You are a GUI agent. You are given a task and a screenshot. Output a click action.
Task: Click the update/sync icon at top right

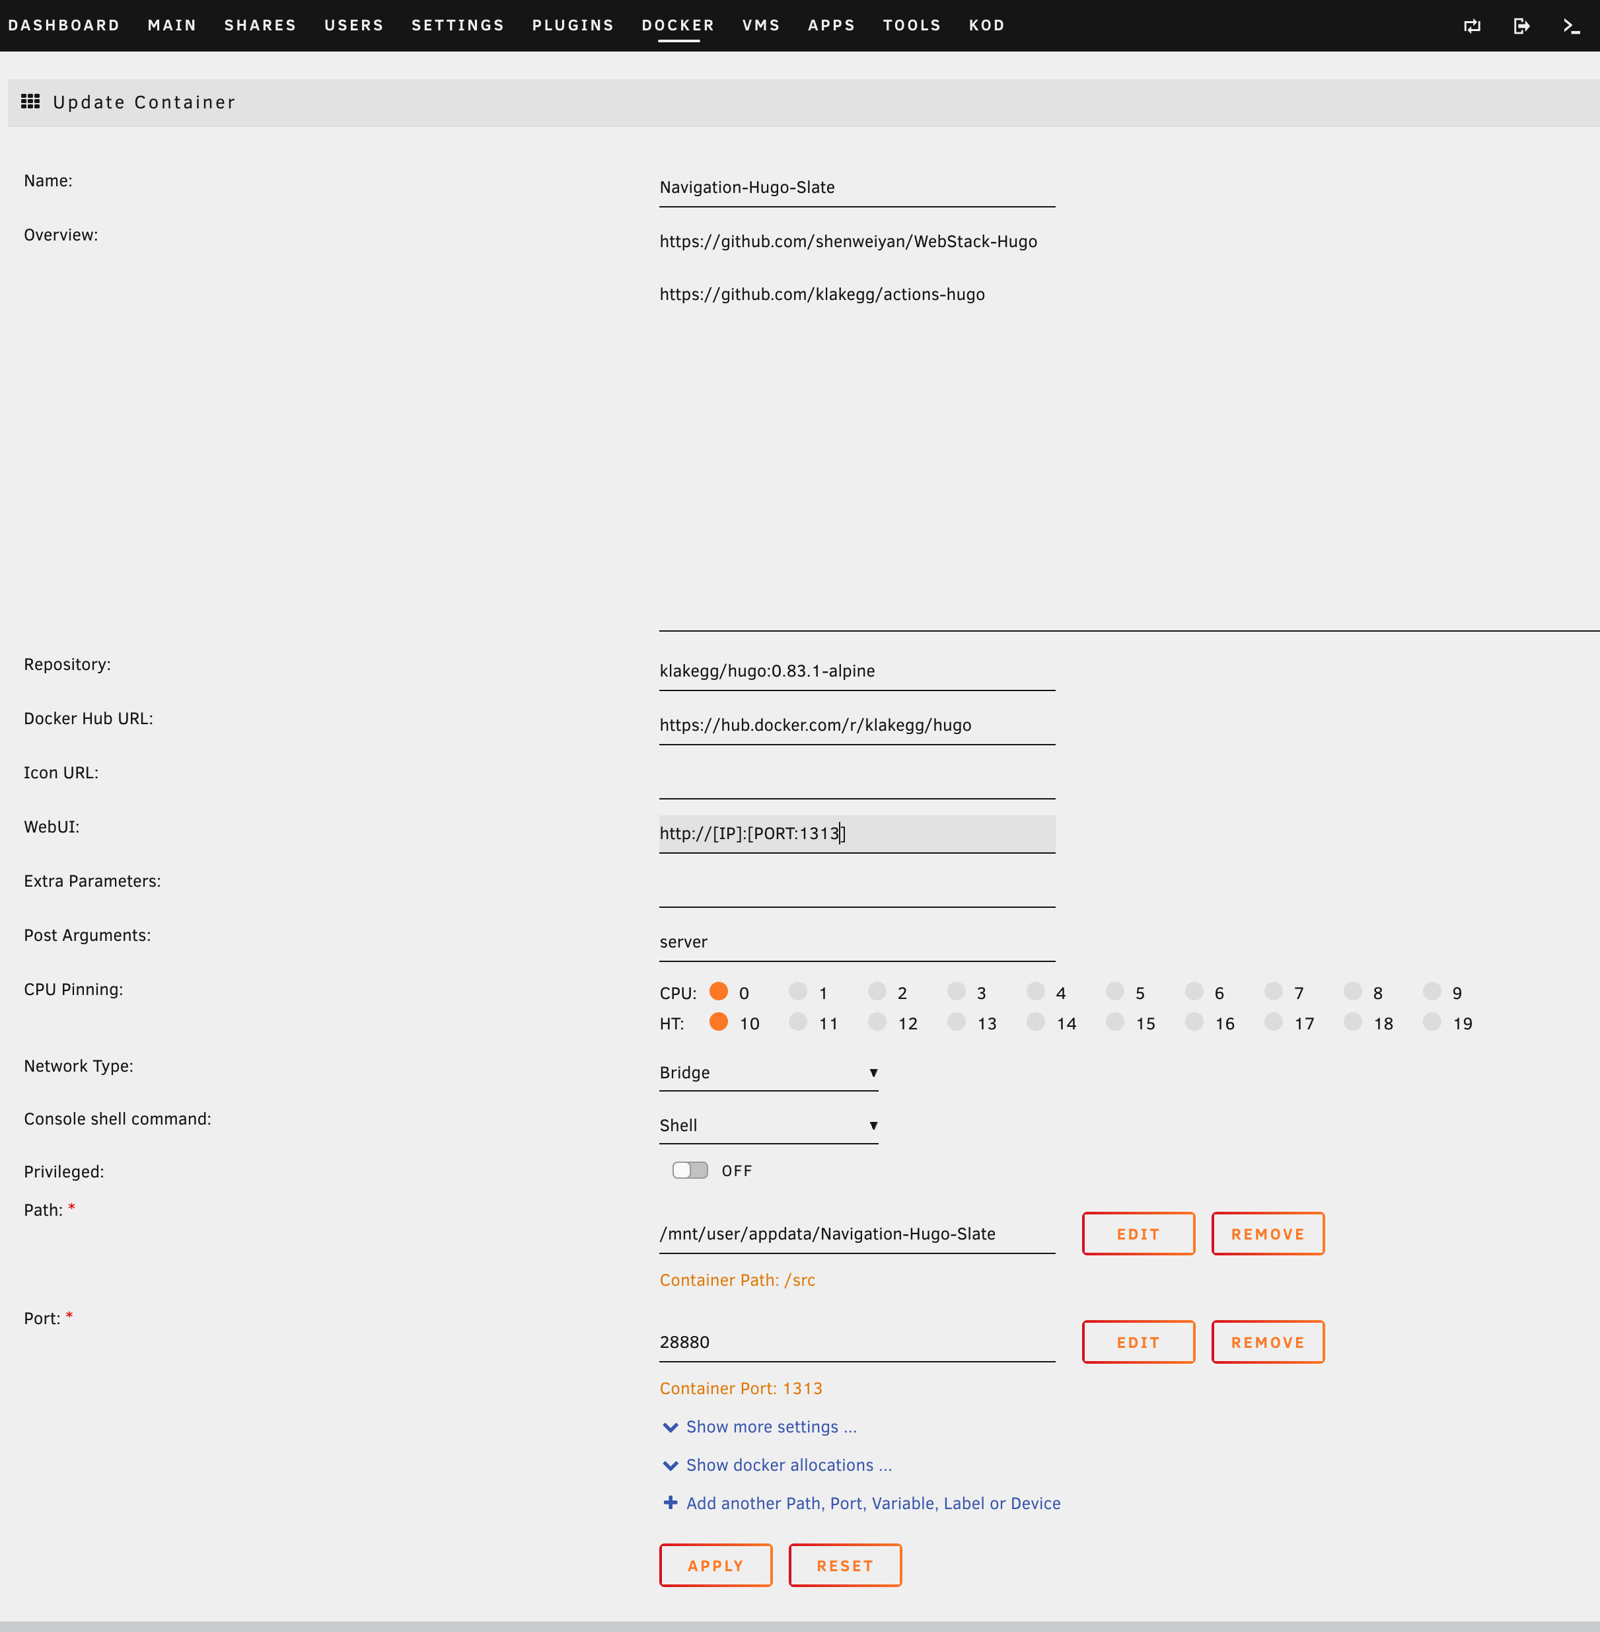pyautogui.click(x=1471, y=25)
